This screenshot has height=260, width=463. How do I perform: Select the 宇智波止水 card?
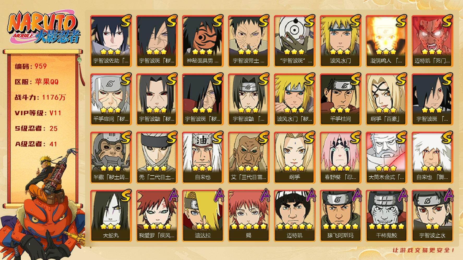pos(432,216)
